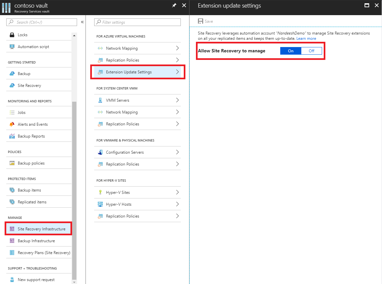Open the Configuration Servers settings
Screen dimensions: 382x284
pyautogui.click(x=125, y=152)
